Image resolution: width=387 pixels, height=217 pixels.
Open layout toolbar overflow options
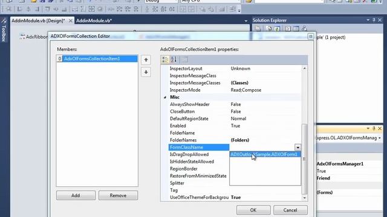click(239, 10)
